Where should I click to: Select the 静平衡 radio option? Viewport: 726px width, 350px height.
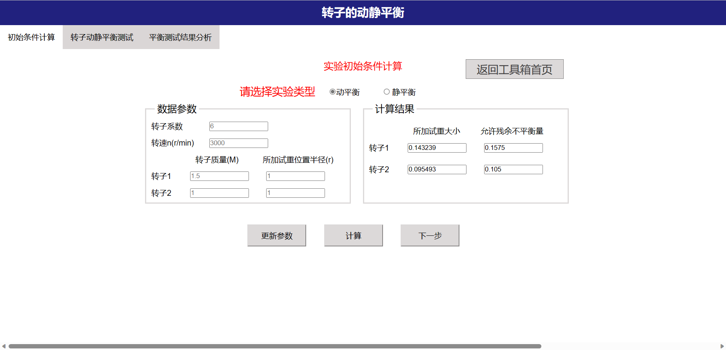tap(387, 92)
